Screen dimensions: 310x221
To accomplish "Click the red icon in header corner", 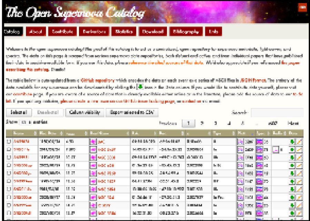I will click(302, 7).
